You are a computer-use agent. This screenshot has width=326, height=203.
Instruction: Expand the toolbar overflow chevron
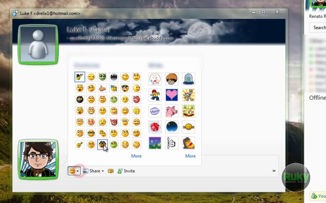click(x=274, y=171)
